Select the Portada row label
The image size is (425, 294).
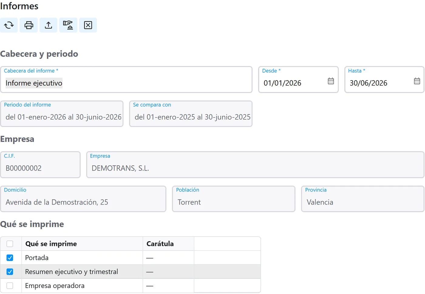37,258
